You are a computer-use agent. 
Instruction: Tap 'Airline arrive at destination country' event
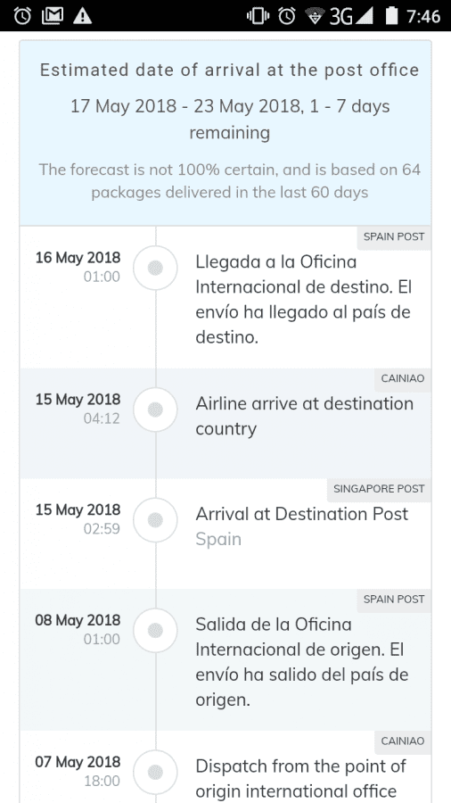(x=304, y=417)
